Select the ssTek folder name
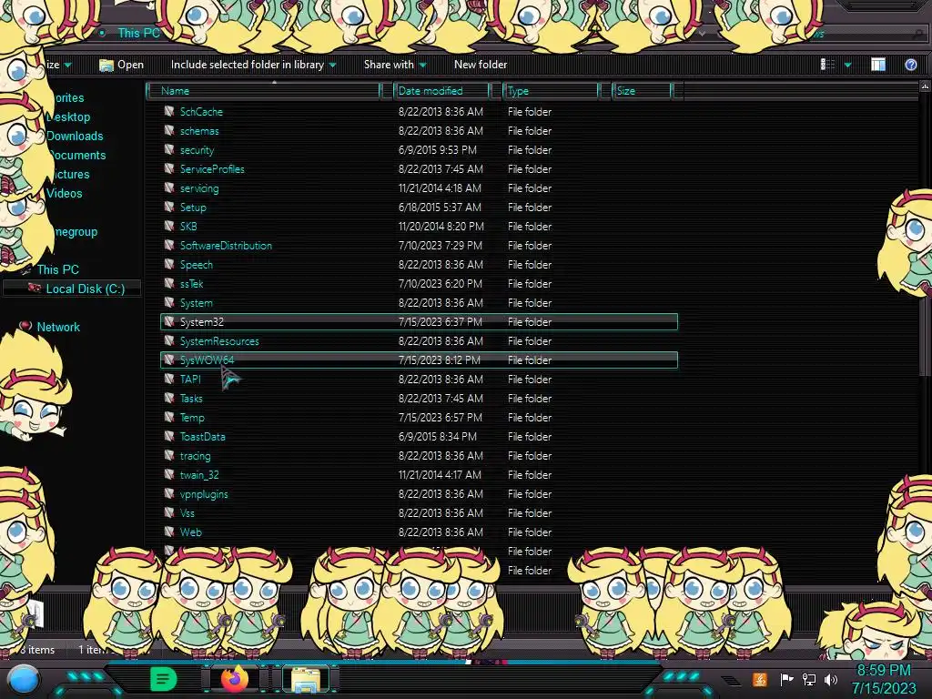The height and width of the screenshot is (699, 932). pyautogui.click(x=191, y=284)
